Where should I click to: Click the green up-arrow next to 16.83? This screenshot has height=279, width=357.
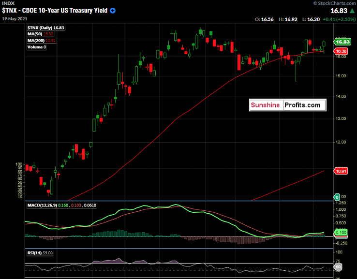(x=352, y=11)
